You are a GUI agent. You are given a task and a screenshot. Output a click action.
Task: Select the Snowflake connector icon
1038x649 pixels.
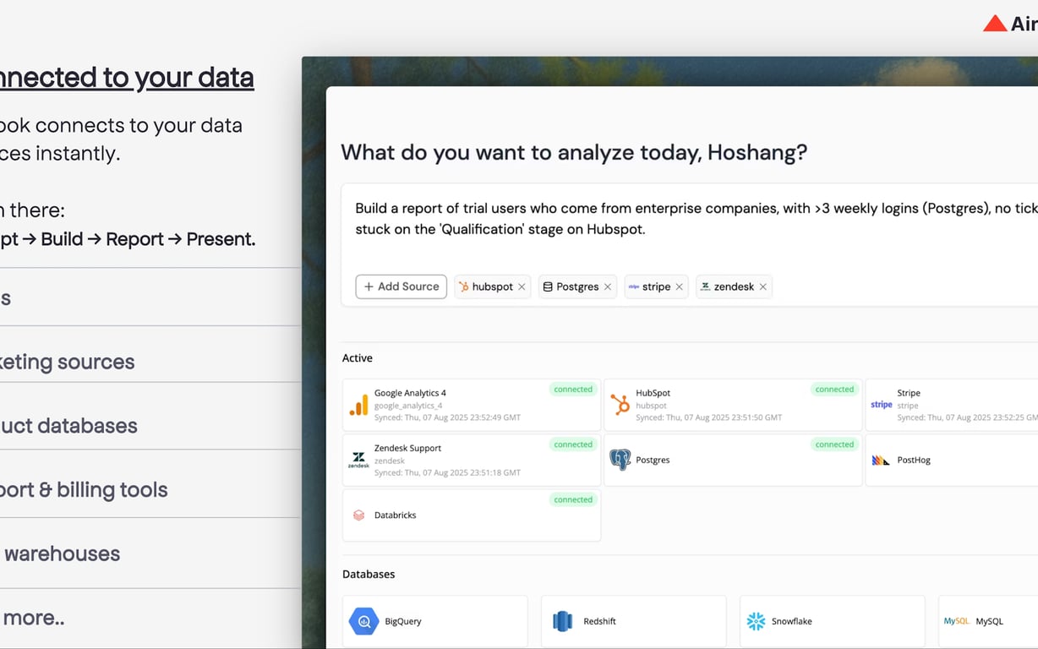click(755, 621)
